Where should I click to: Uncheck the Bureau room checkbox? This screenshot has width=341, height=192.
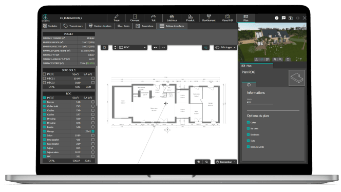pos(44,102)
